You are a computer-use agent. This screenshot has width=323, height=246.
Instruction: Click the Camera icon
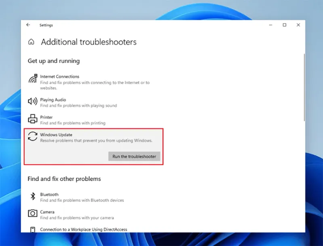[x=33, y=213]
